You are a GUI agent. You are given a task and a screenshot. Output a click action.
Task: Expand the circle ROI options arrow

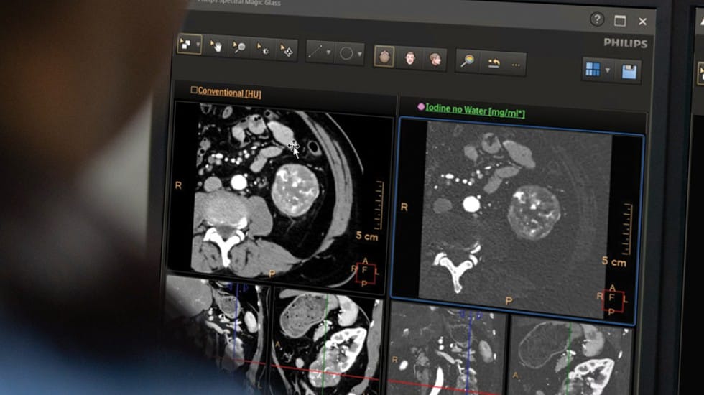(360, 55)
